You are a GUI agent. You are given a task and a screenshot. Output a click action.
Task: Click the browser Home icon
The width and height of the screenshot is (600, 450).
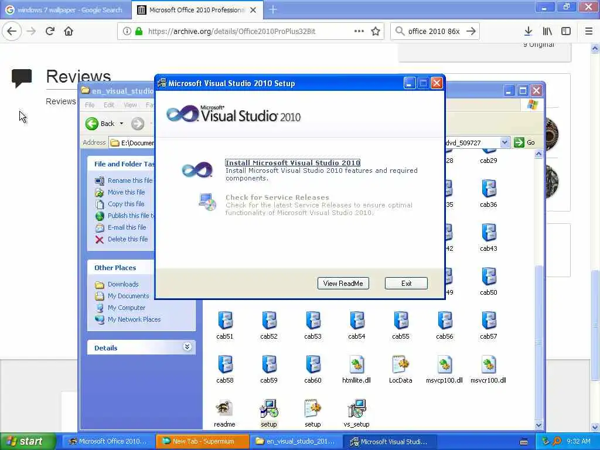(x=69, y=32)
